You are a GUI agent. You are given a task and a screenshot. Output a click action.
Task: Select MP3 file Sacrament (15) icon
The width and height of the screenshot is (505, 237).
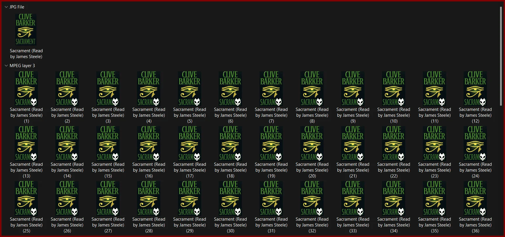click(x=108, y=143)
